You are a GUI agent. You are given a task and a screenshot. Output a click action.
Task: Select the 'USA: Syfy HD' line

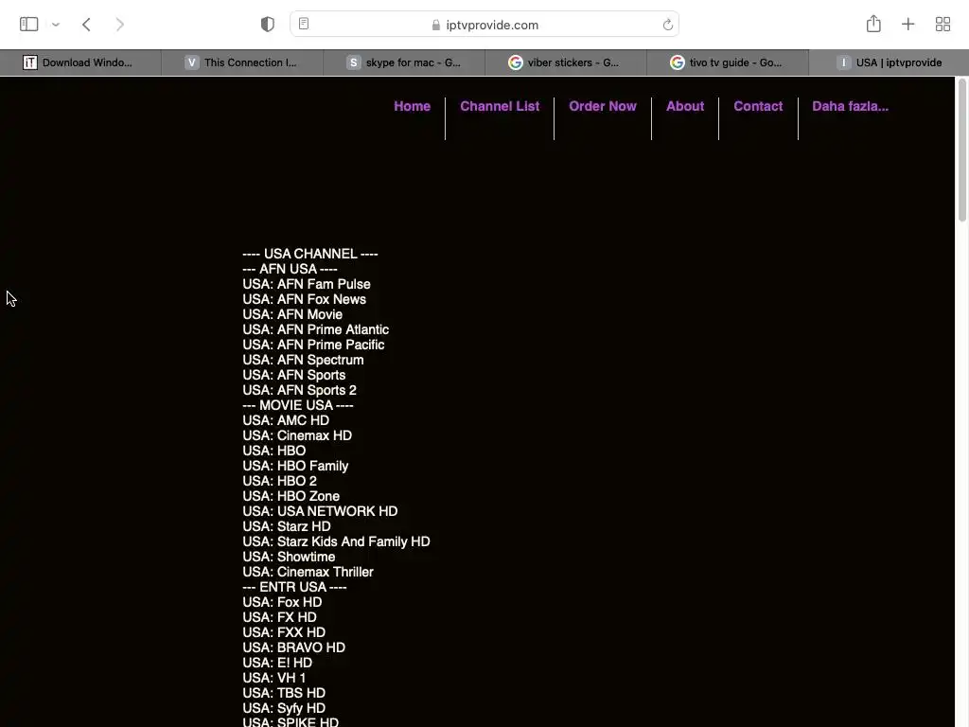point(284,708)
